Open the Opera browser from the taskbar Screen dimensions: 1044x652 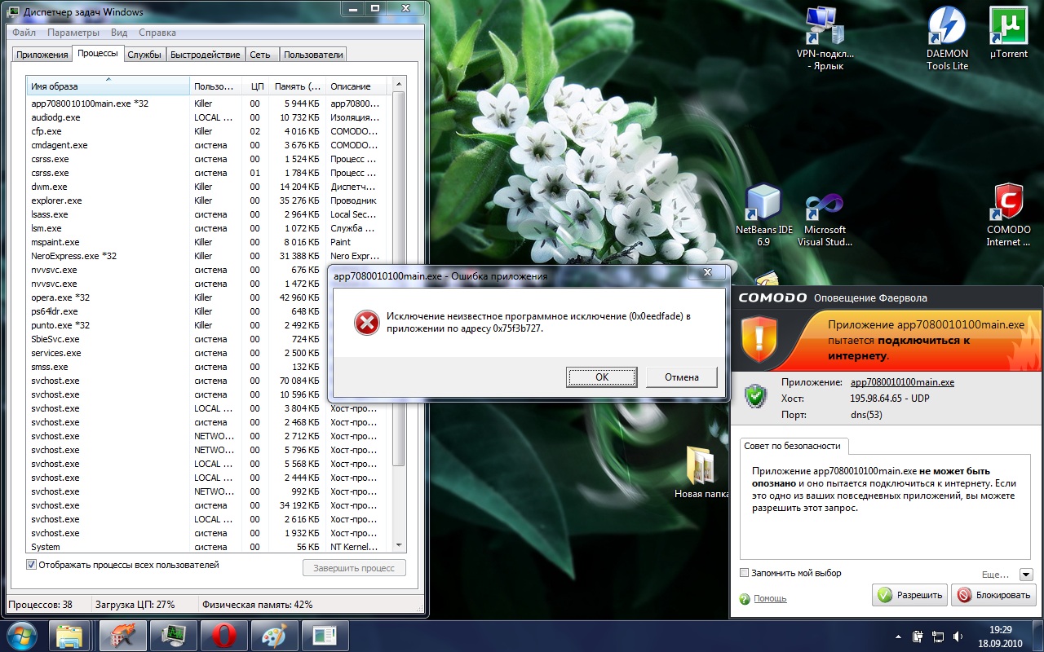click(224, 635)
